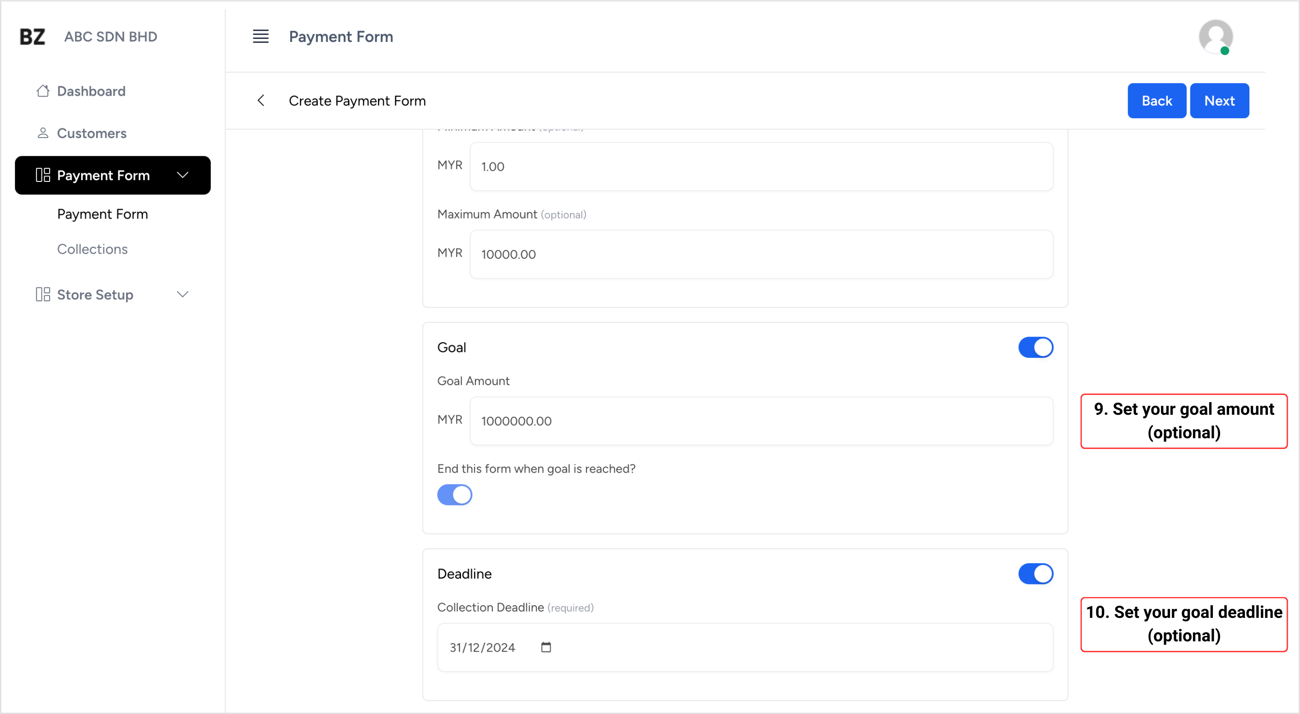Click the user profile avatar

point(1215,36)
